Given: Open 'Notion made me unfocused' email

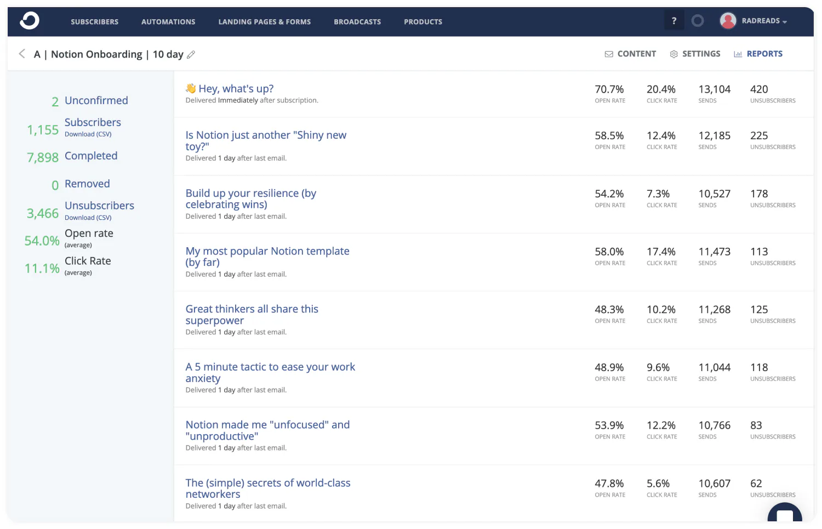Looking at the screenshot, I should click(267, 430).
